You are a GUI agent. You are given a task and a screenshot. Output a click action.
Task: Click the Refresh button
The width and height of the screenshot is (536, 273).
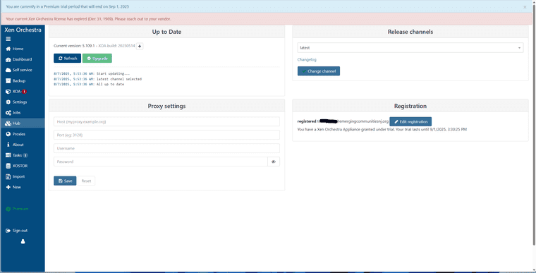click(67, 58)
